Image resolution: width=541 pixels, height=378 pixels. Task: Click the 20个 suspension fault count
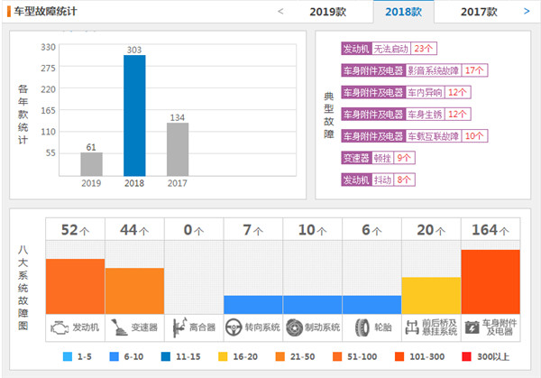coord(431,230)
